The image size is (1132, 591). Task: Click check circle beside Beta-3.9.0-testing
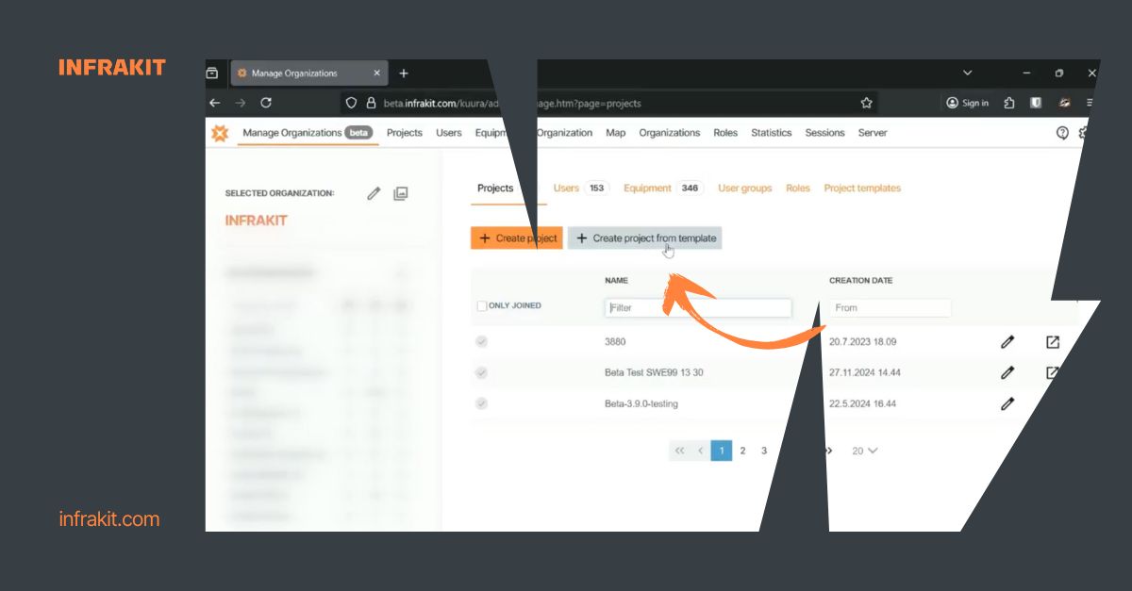[x=482, y=403]
